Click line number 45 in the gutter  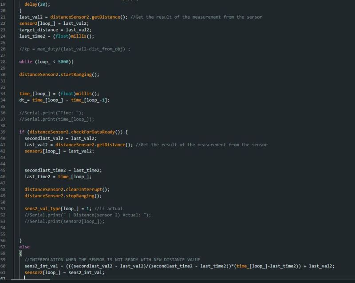(3, 170)
